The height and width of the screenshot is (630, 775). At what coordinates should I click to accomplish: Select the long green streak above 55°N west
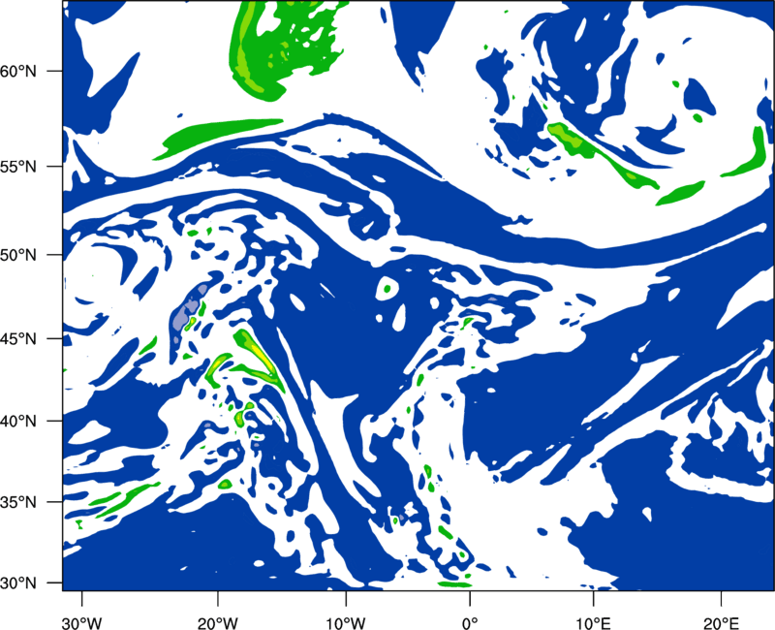[217, 139]
